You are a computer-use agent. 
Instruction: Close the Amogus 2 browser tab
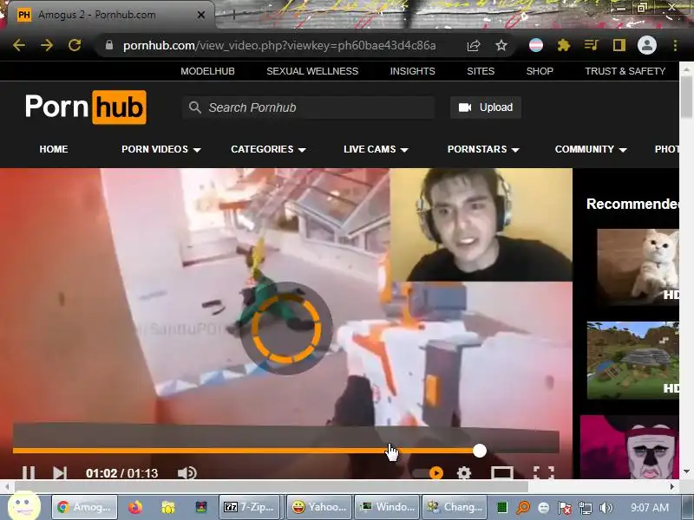201,15
